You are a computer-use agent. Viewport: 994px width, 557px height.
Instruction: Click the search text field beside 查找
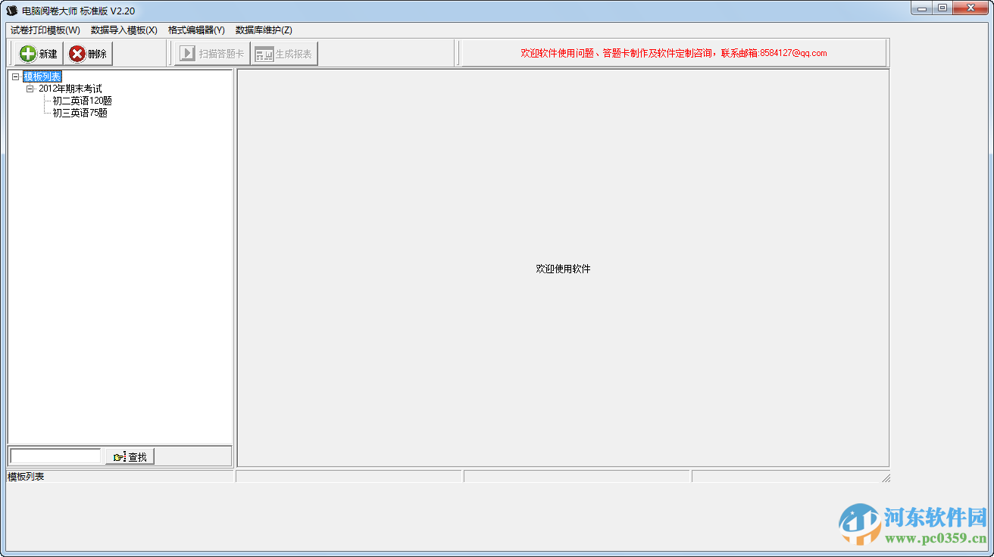[x=55, y=456]
